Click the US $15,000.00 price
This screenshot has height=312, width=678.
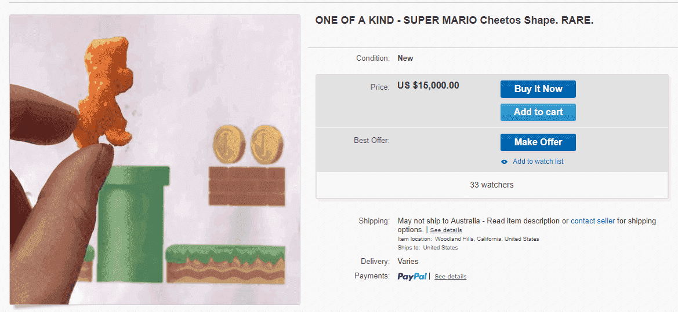click(428, 86)
